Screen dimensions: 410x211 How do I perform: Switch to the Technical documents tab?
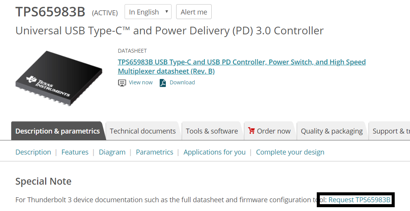coord(143,131)
